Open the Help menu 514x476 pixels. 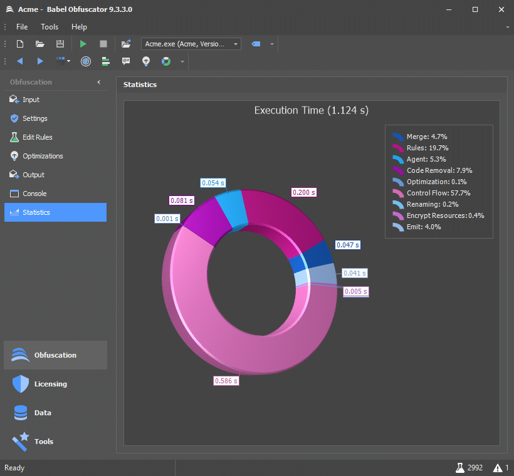80,27
